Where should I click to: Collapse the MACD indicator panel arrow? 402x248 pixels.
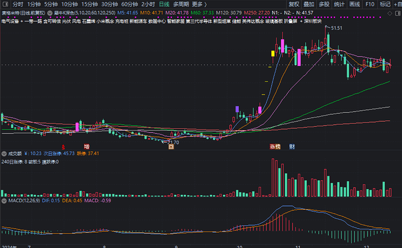(3, 200)
